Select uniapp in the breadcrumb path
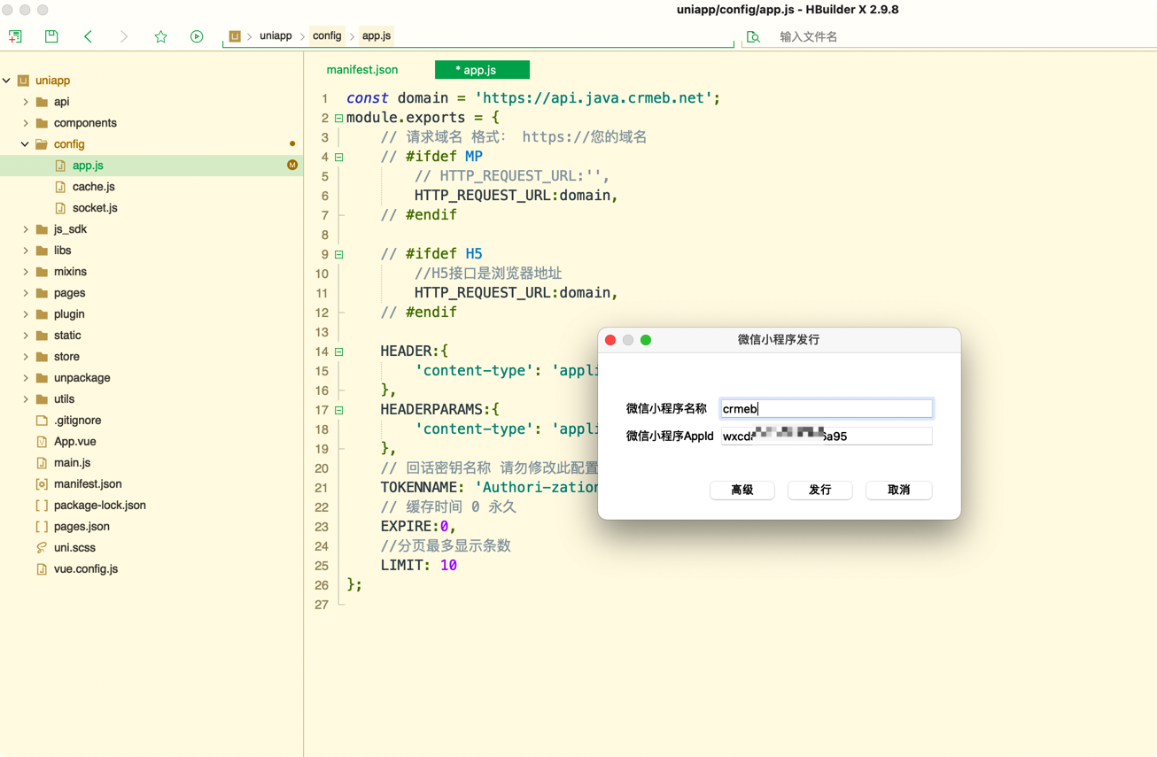Screen dimensions: 1157x757 point(276,36)
